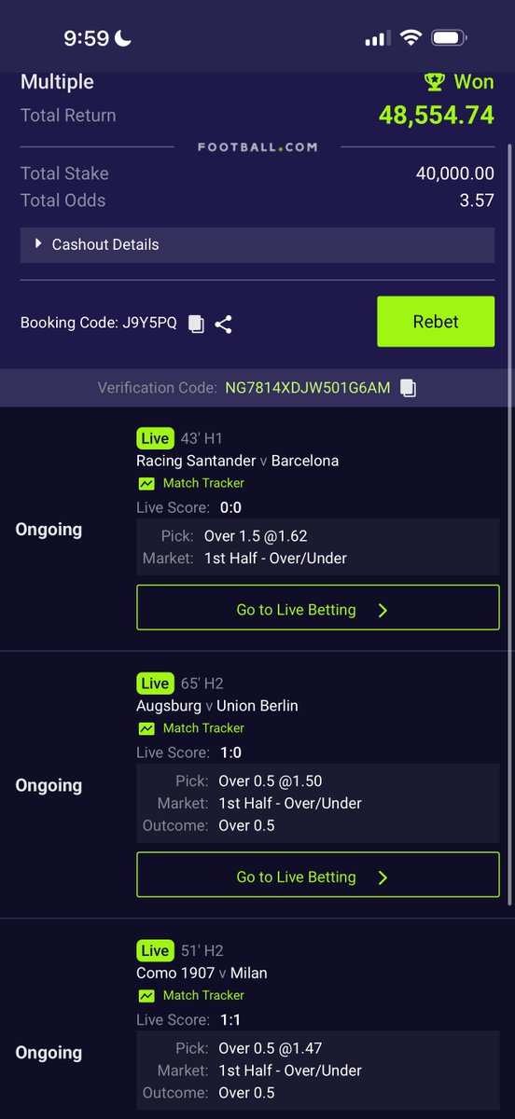Screen dimensions: 515x1119
Task: Go to Live Betting for Racing Santander
Action: 318,608
